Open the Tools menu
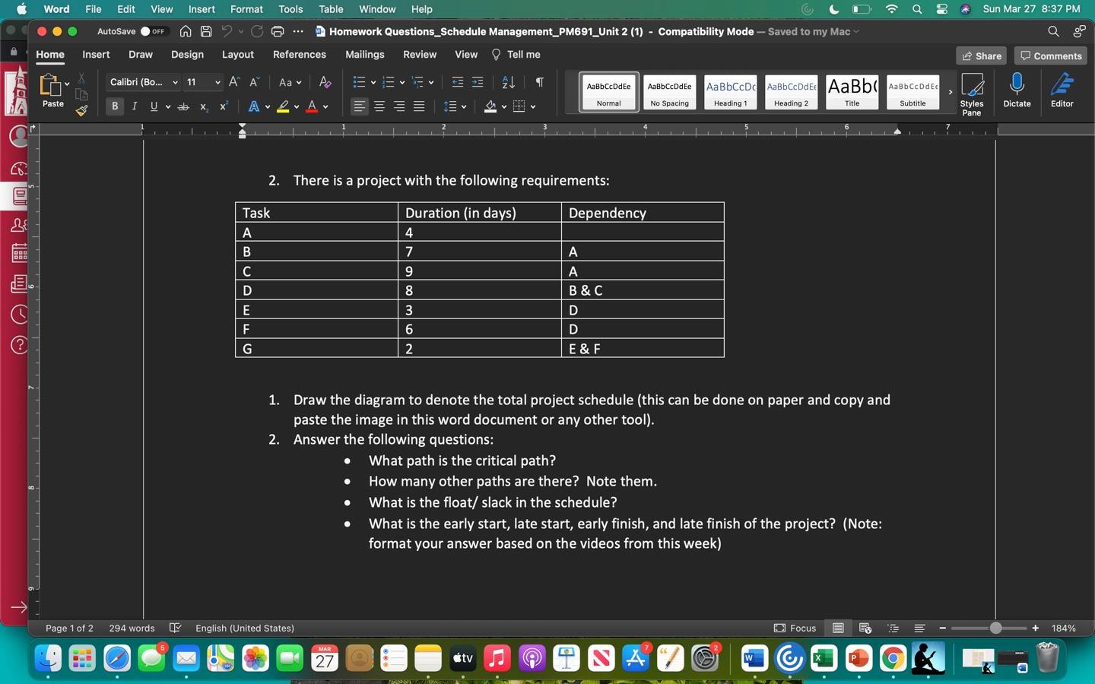Viewport: 1095px width, 684px height. tap(289, 9)
